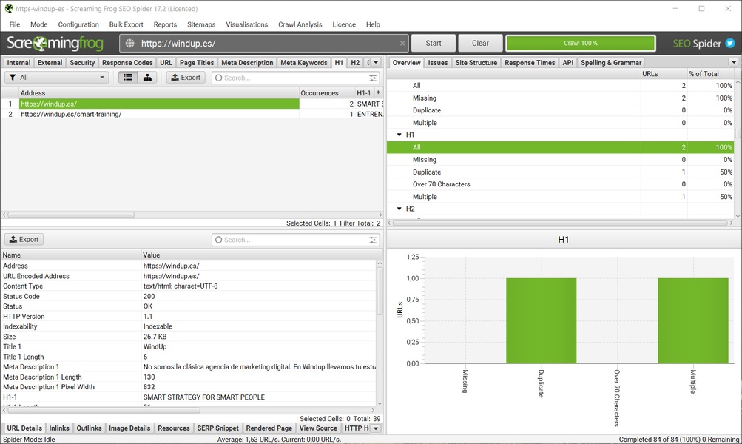Image resolution: width=742 pixels, height=444 pixels.
Task: Open the Mode menu
Action: pyautogui.click(x=38, y=24)
